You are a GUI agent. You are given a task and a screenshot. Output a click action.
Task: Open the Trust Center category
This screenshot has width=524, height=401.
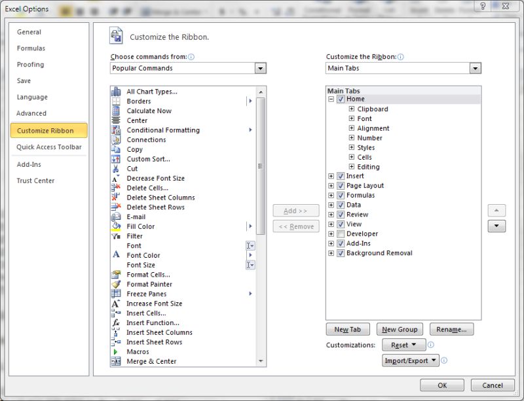[36, 180]
